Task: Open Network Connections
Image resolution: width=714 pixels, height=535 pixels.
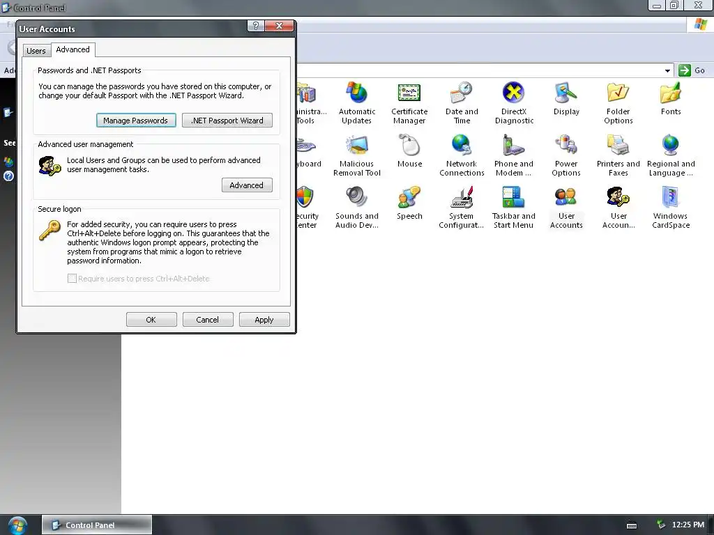Action: click(462, 155)
